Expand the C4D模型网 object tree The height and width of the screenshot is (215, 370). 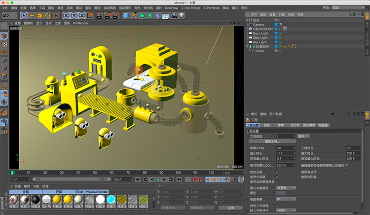tap(247, 46)
